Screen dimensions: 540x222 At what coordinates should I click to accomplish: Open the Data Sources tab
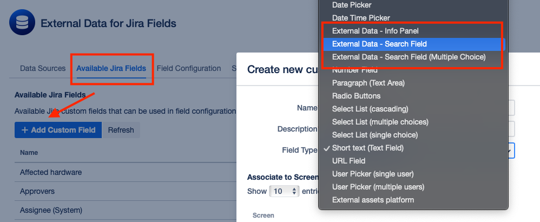coord(43,68)
